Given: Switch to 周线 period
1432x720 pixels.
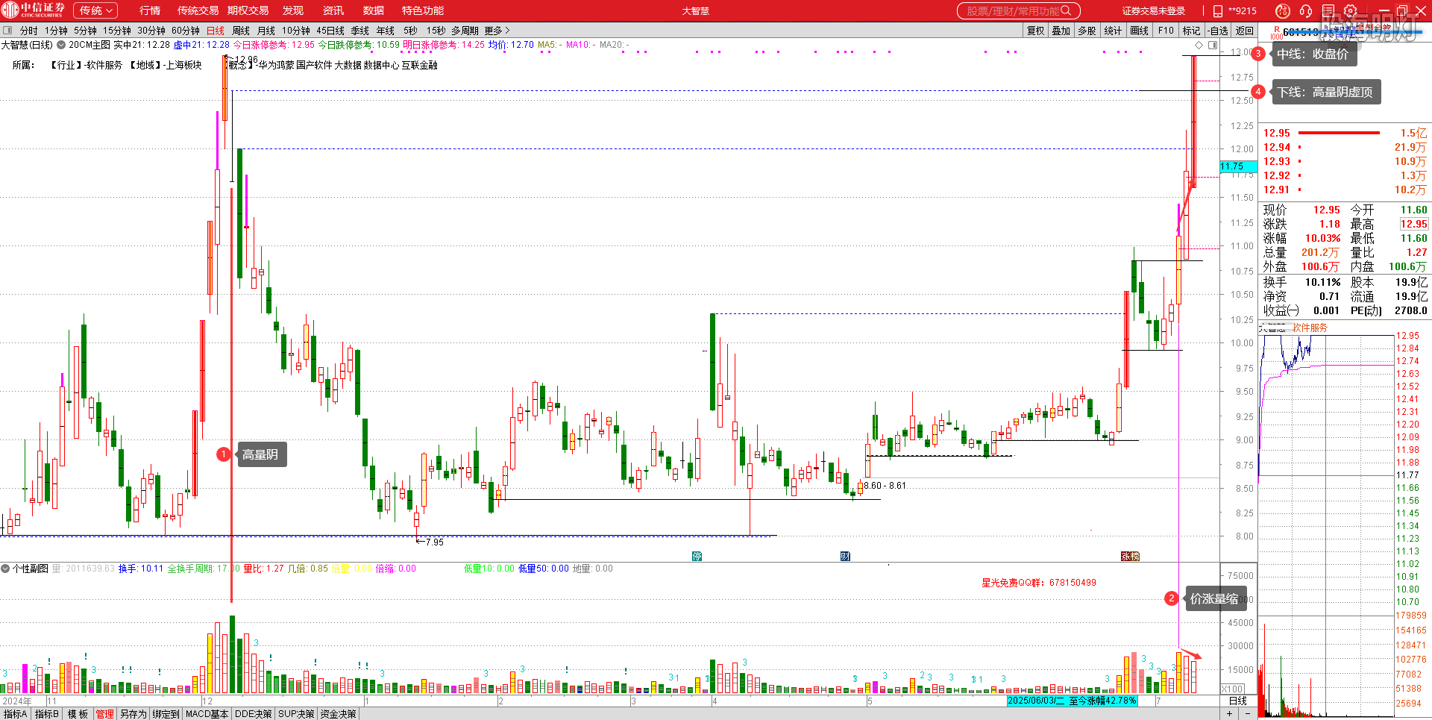Looking at the screenshot, I should [241, 31].
